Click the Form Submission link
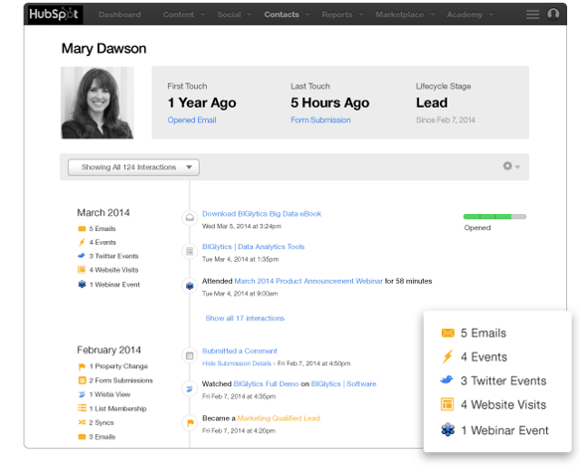 pyautogui.click(x=320, y=119)
